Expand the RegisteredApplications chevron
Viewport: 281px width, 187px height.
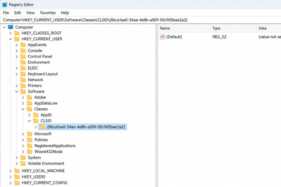23,146
